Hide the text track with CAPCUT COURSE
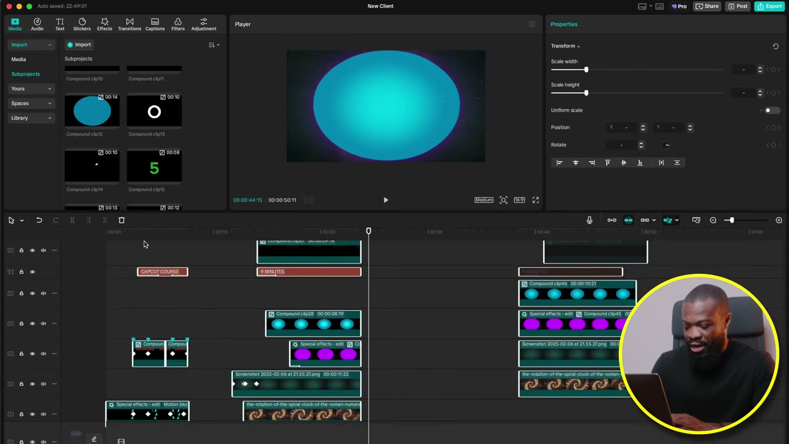 [32, 272]
